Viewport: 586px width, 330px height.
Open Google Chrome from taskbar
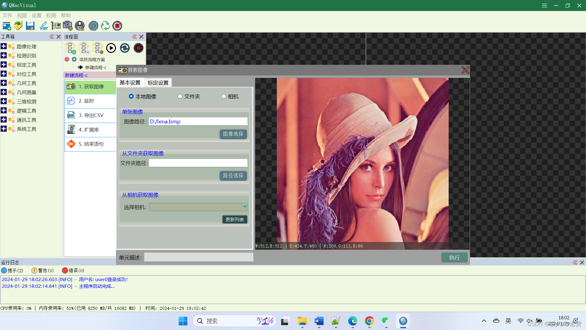click(369, 321)
